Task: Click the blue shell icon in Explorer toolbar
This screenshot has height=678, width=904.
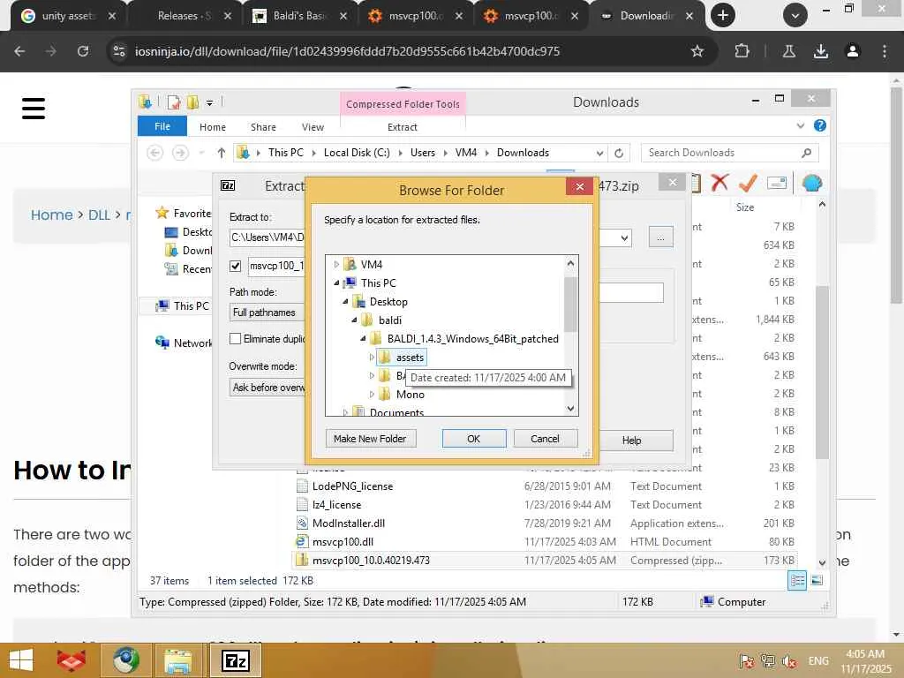Action: (812, 184)
